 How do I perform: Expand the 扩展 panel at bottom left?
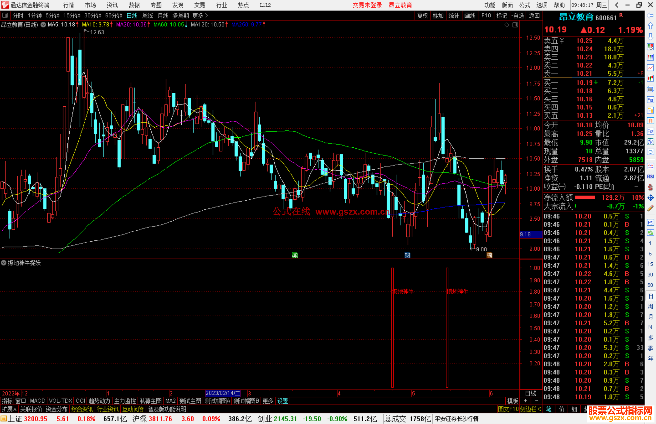tap(9, 409)
